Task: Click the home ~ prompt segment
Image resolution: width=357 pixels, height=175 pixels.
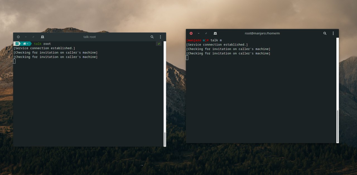Action: tap(26, 44)
